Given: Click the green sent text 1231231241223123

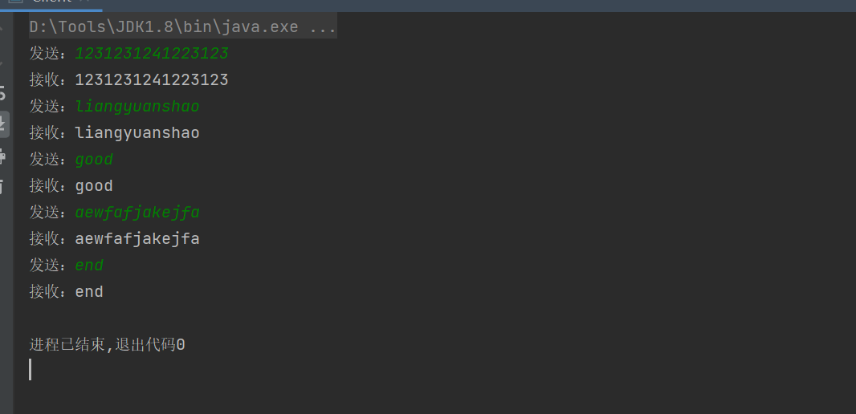Looking at the screenshot, I should [152, 54].
